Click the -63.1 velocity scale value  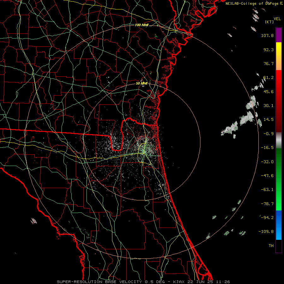pyautogui.click(x=267, y=190)
